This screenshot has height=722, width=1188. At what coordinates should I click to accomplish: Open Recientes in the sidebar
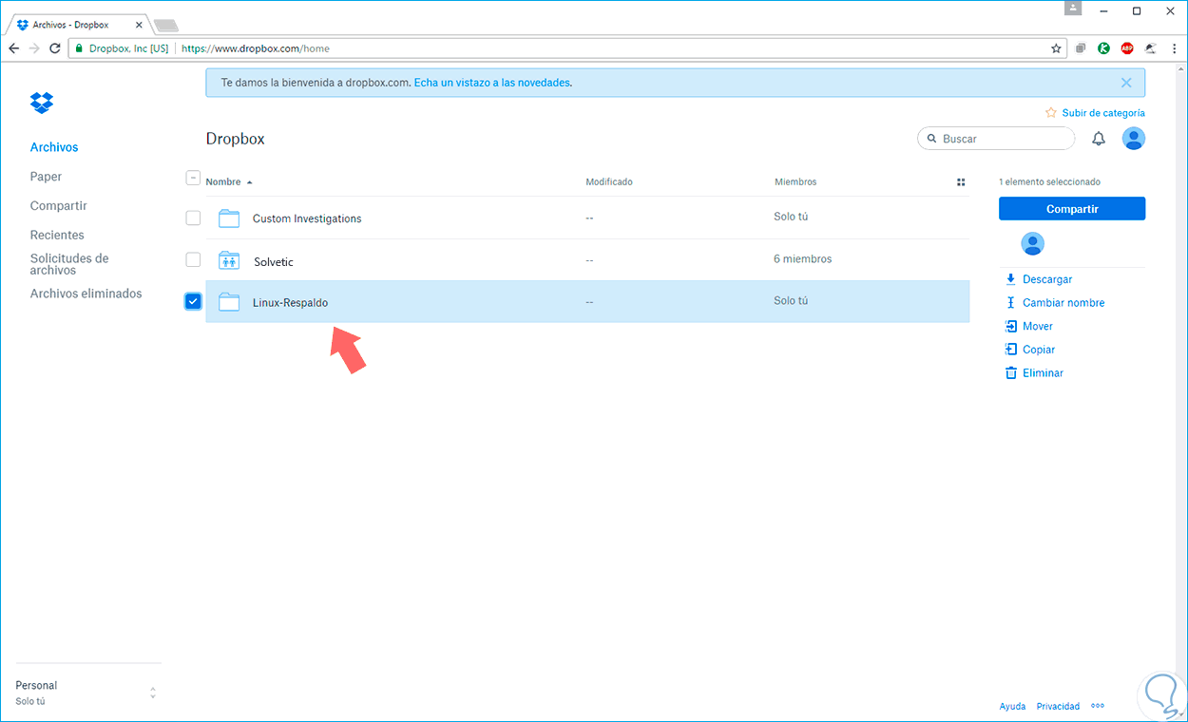click(x=57, y=236)
